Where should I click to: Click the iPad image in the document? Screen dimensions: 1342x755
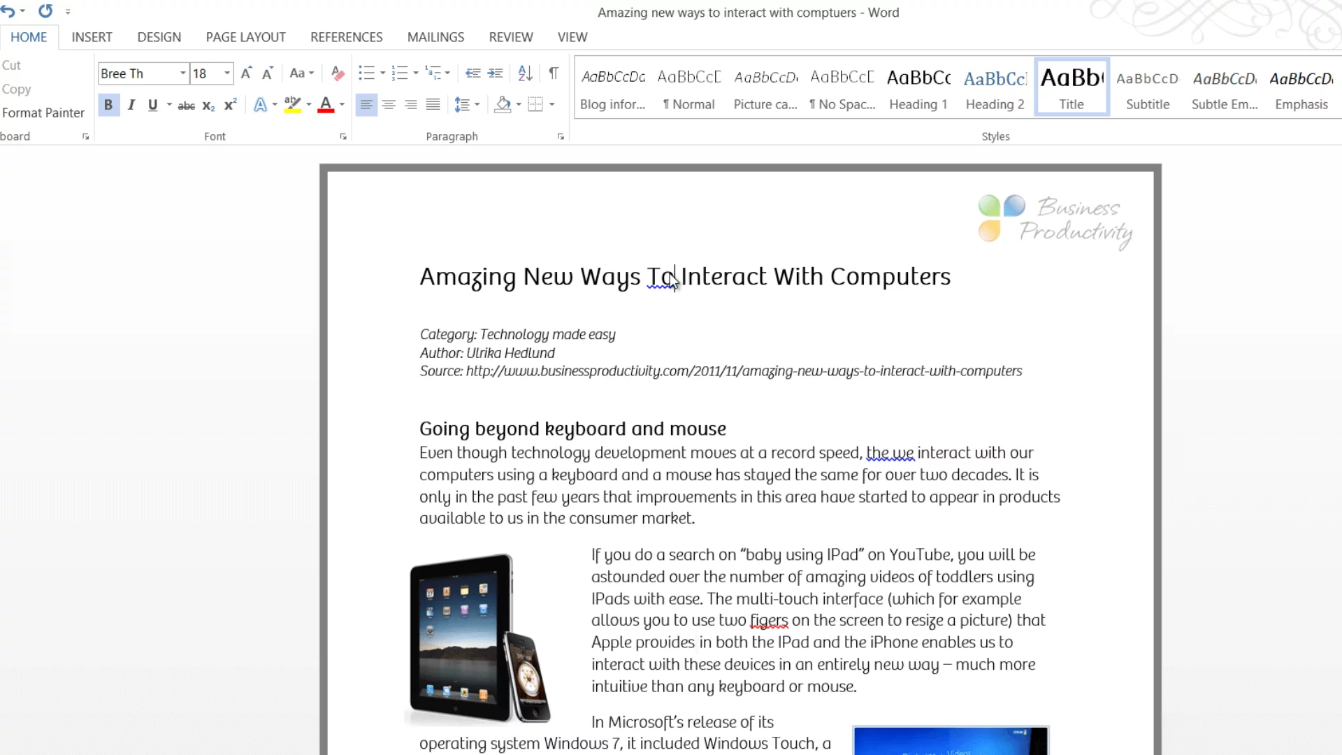coord(479,638)
